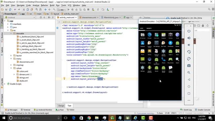Open the TODO tool window

click(71, 110)
